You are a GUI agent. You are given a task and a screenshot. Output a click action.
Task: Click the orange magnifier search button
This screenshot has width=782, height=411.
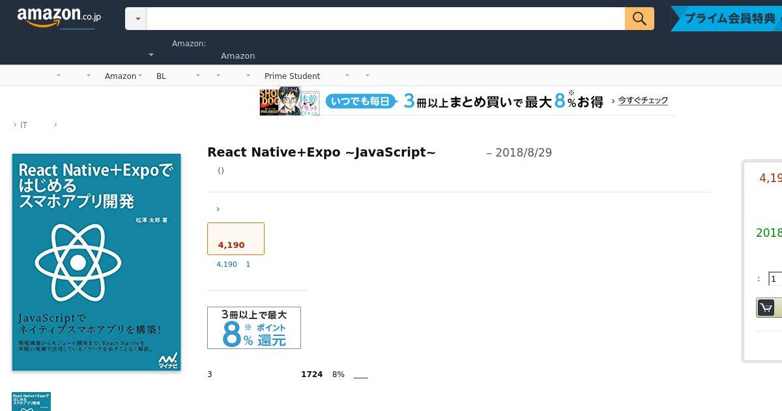coord(639,18)
